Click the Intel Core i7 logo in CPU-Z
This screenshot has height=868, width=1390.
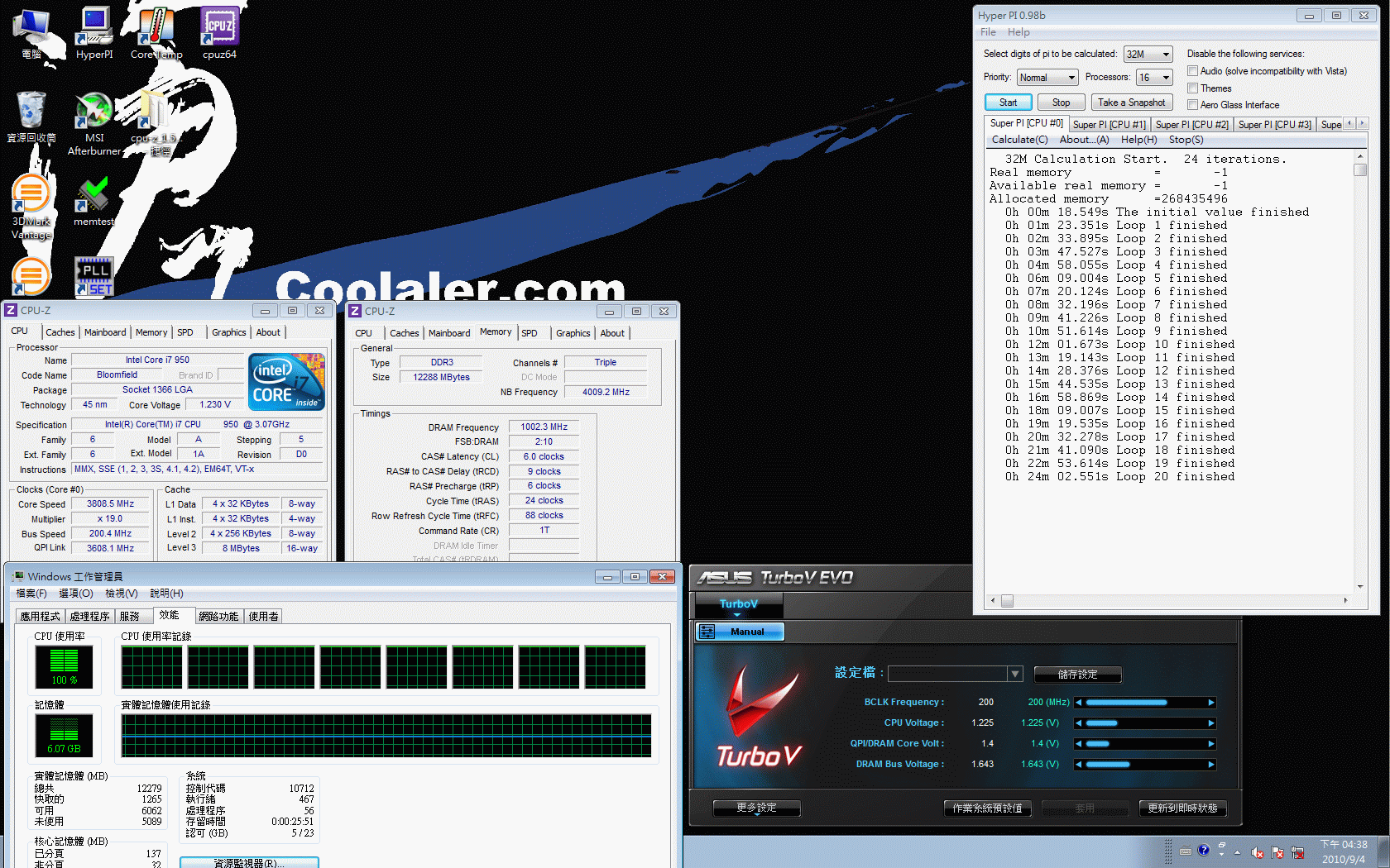(x=287, y=382)
